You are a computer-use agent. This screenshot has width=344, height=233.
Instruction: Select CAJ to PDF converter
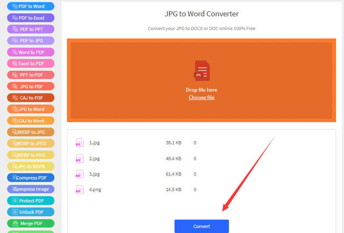31,98
